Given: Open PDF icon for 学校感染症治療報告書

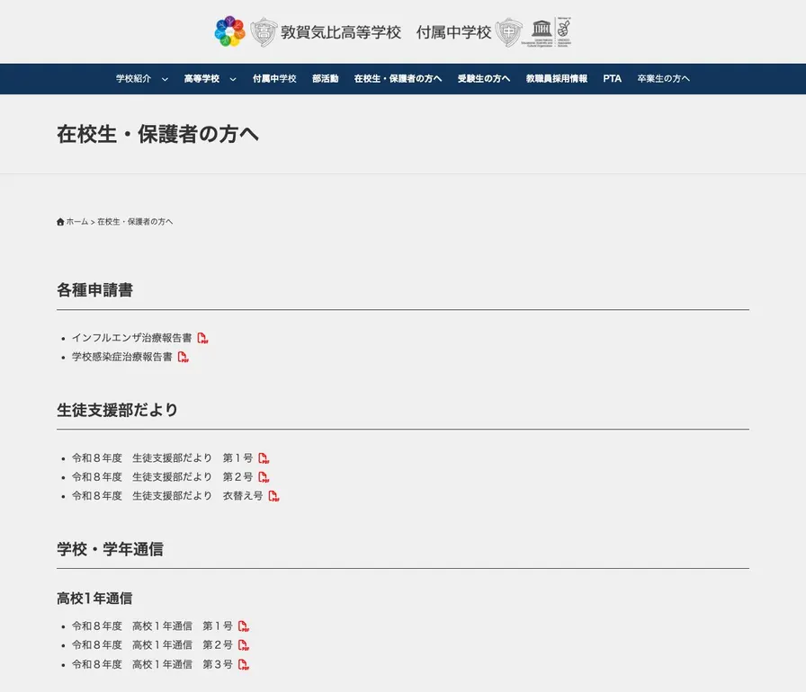Looking at the screenshot, I should tap(183, 357).
